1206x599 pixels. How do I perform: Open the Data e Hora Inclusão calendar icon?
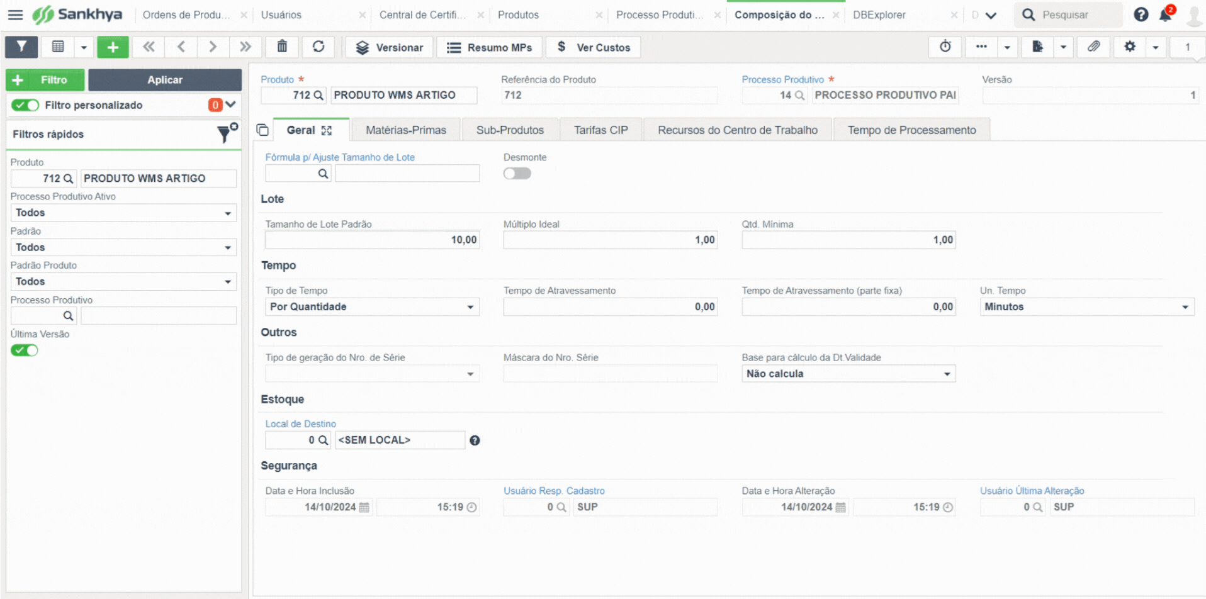[364, 507]
